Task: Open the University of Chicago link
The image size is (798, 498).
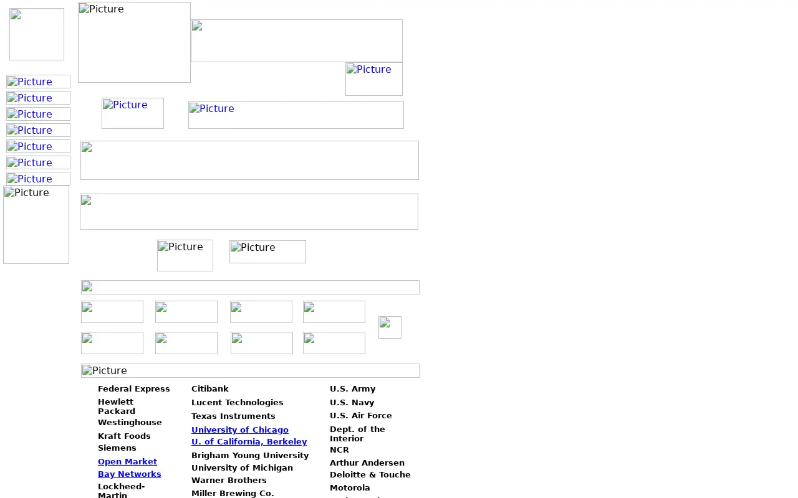Action: coord(240,430)
